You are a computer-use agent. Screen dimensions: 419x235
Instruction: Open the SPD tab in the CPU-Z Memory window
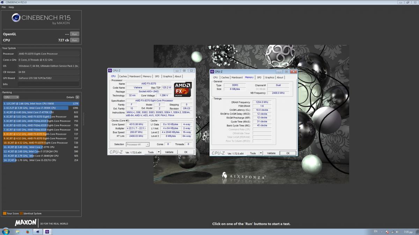(259, 77)
